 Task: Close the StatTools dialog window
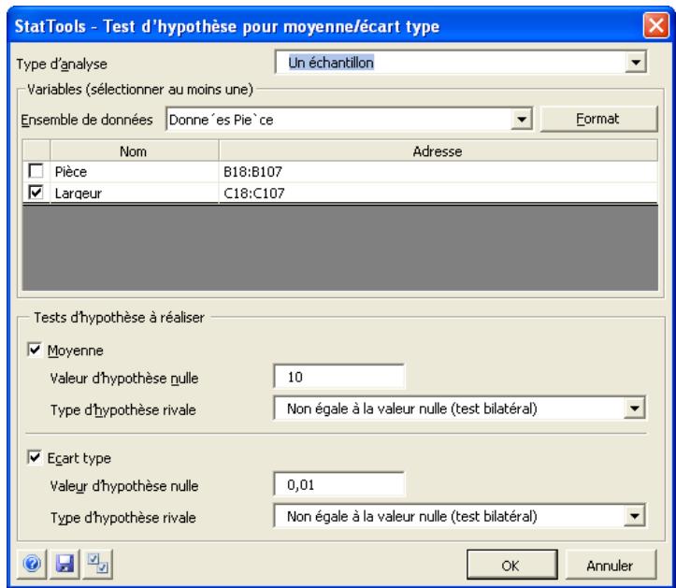click(655, 25)
